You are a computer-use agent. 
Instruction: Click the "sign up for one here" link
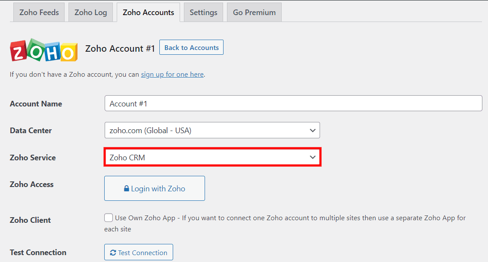click(x=172, y=74)
